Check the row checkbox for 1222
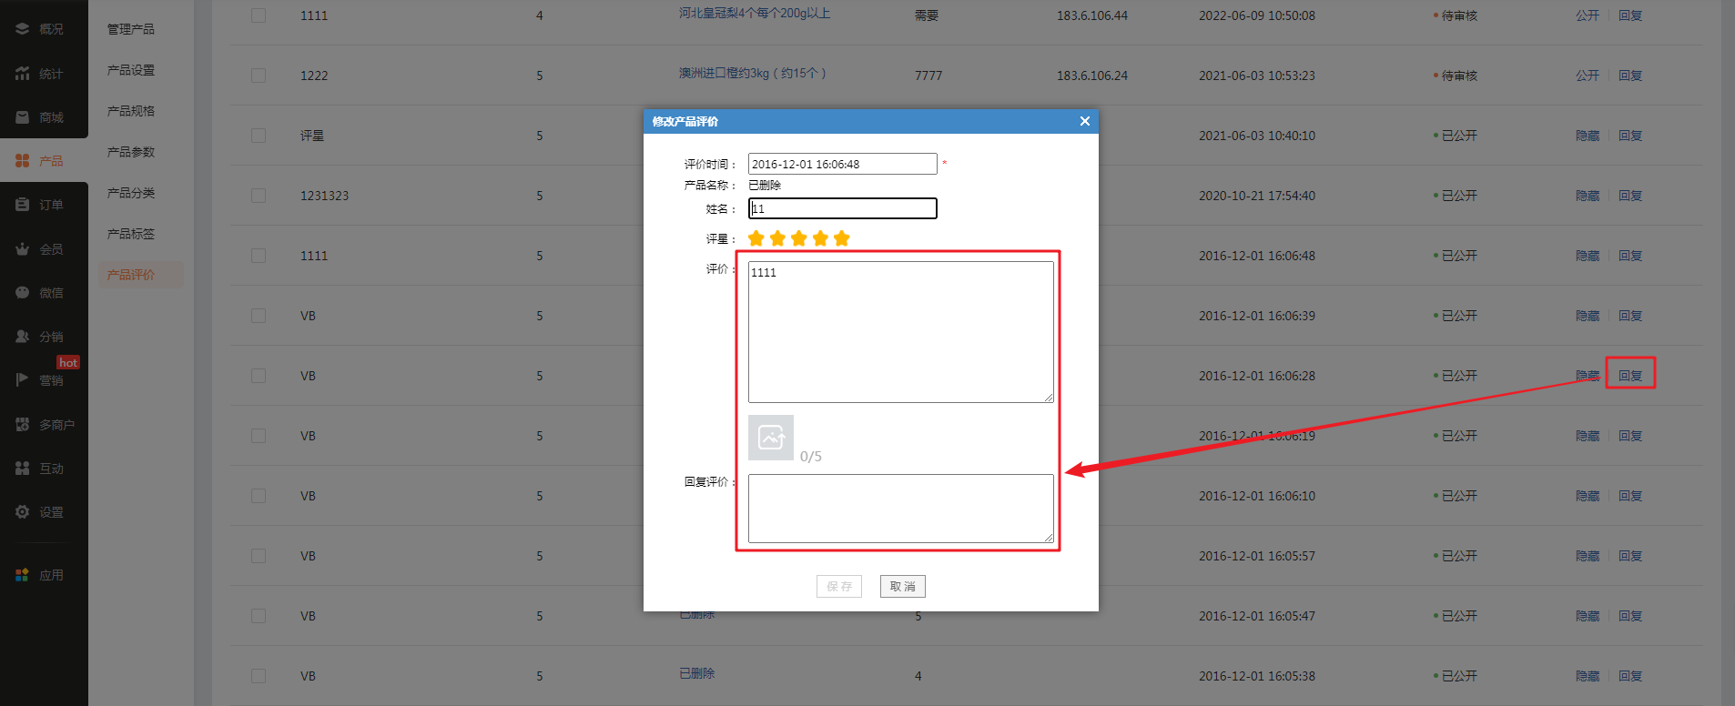This screenshot has width=1735, height=706. tap(259, 76)
